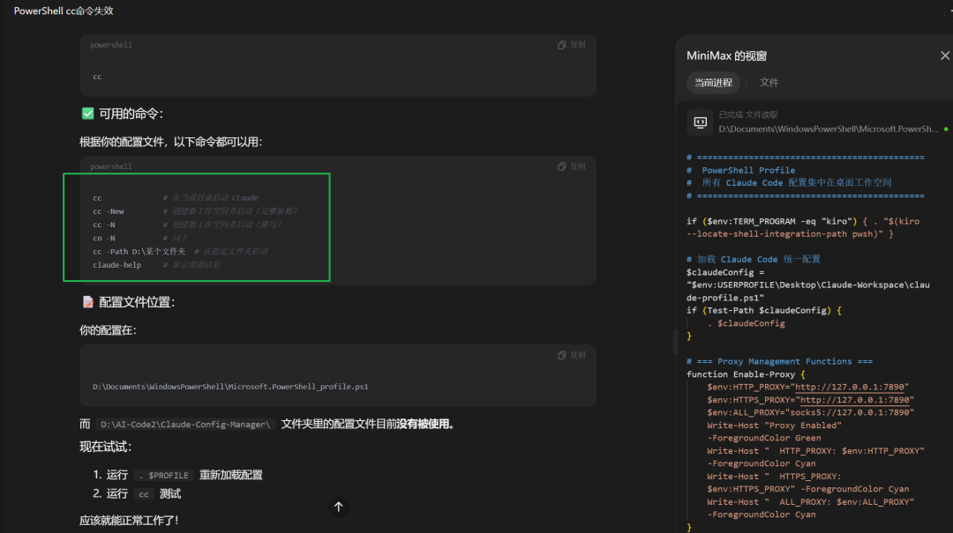Click the profile.ps1 path in the code block
Screen dimensions: 953x533
(x=230, y=387)
